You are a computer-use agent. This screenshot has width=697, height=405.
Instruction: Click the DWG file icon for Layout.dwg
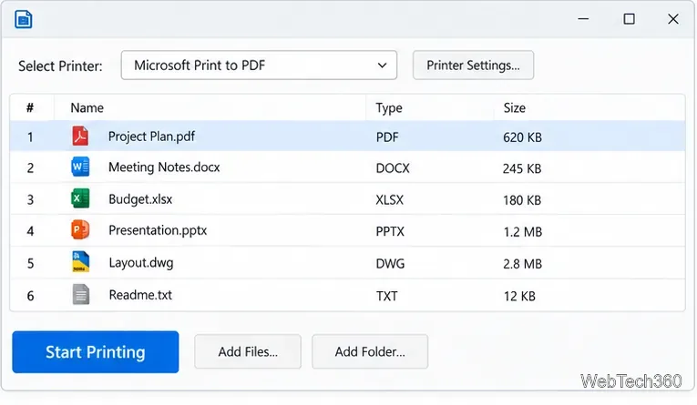(x=80, y=262)
